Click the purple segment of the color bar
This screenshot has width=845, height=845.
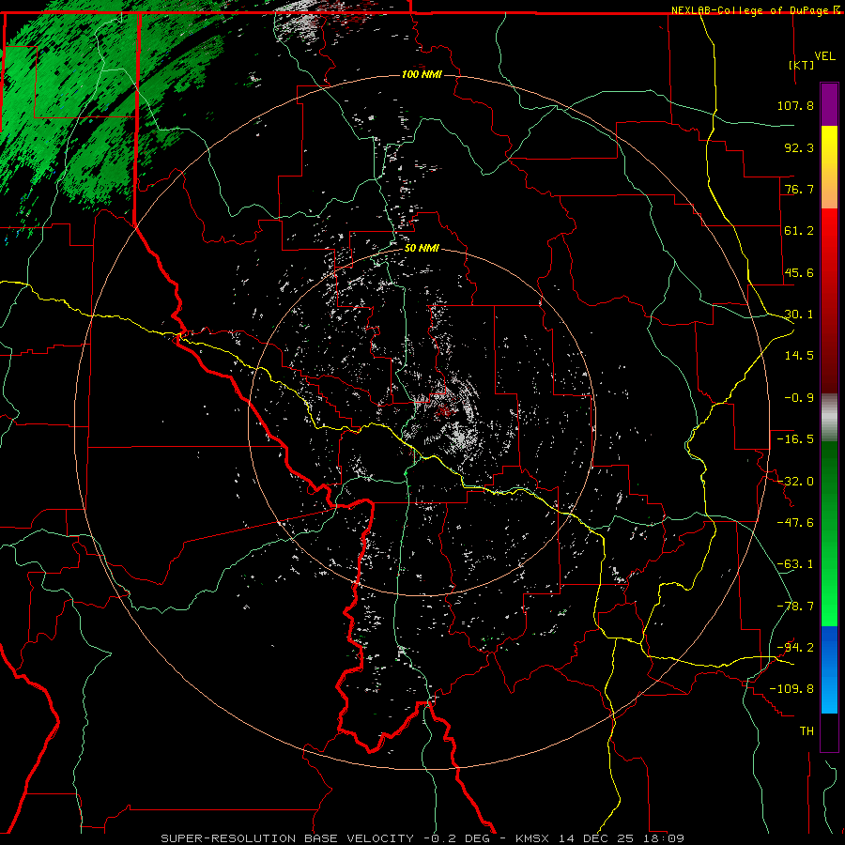(x=829, y=104)
